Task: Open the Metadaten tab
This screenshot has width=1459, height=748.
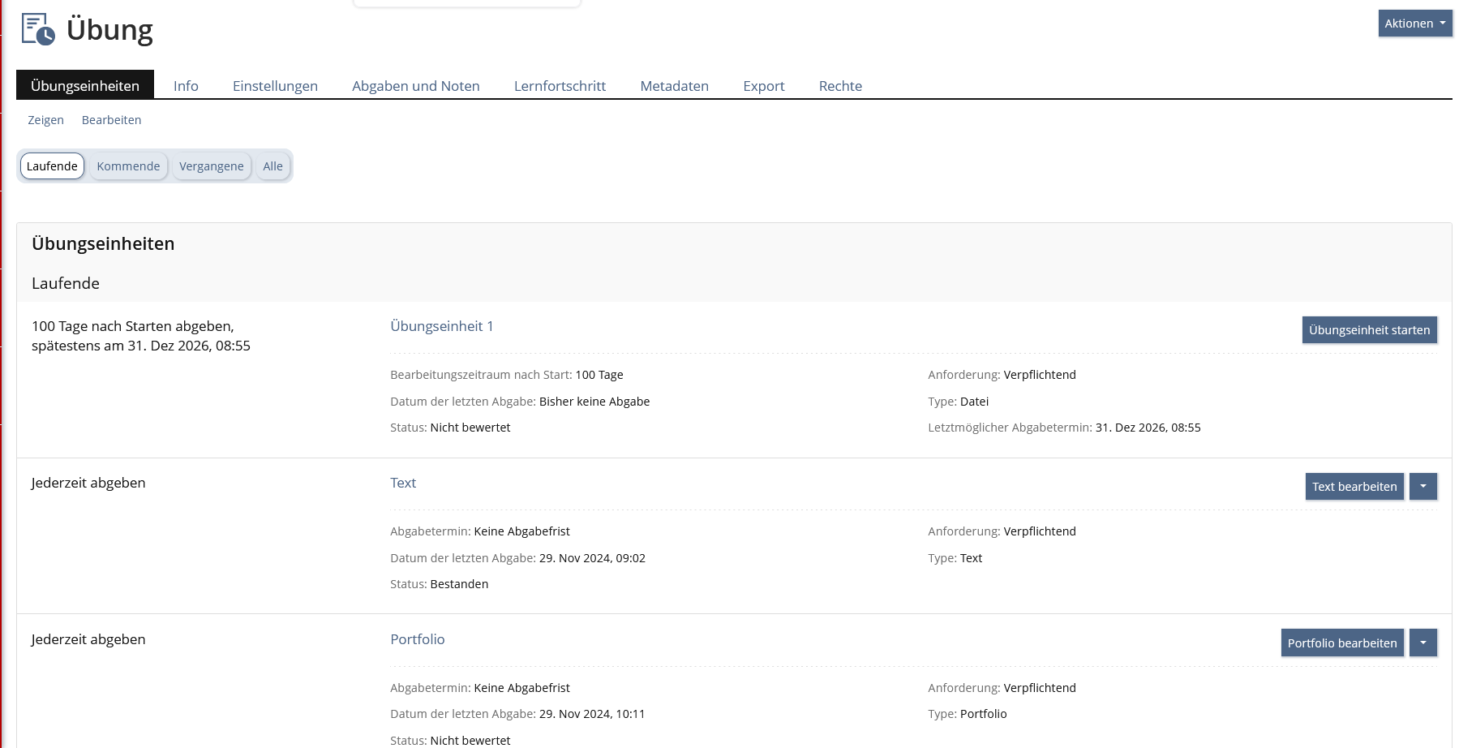Action: click(674, 86)
